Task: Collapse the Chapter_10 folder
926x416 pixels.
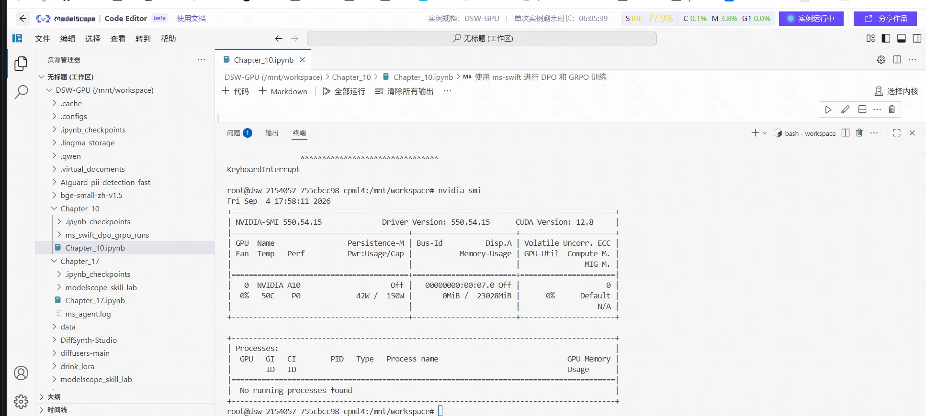Action: pos(54,208)
